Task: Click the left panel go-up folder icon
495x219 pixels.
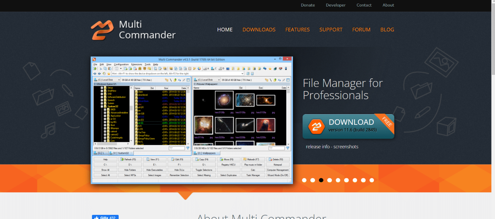Action: pos(175,80)
